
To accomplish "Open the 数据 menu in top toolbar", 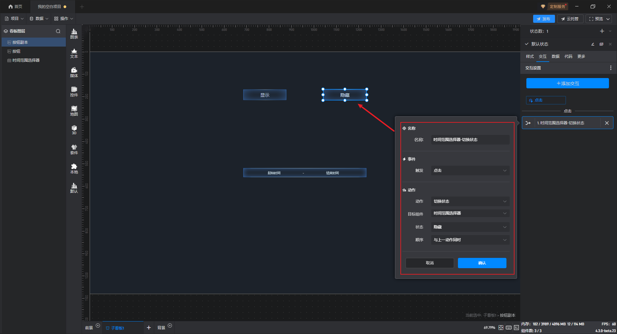I will [x=39, y=19].
